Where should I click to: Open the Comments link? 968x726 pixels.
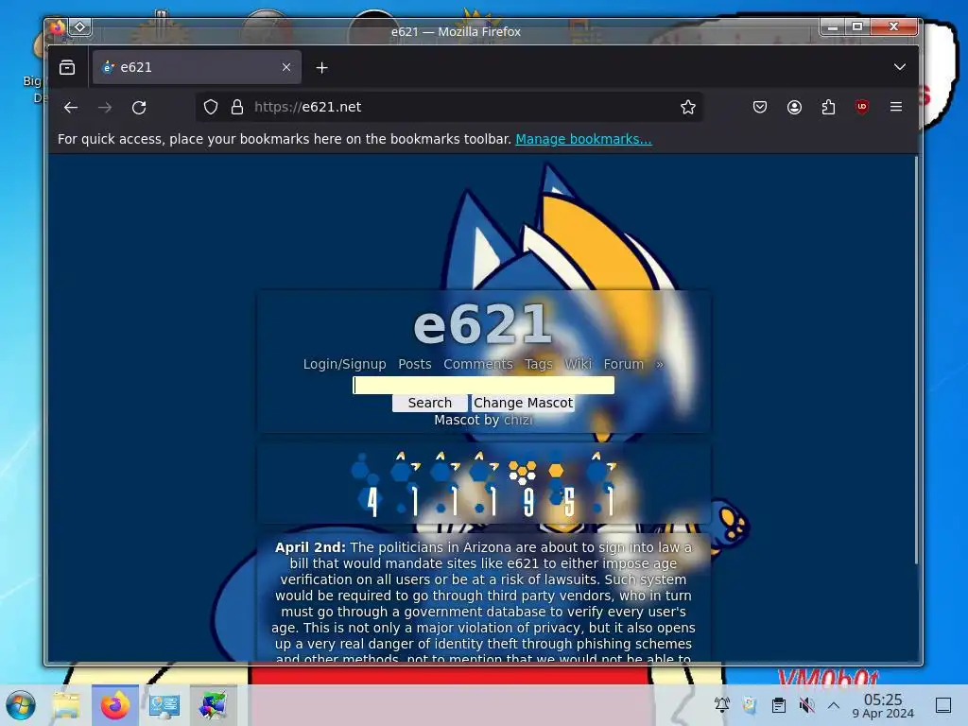click(478, 364)
